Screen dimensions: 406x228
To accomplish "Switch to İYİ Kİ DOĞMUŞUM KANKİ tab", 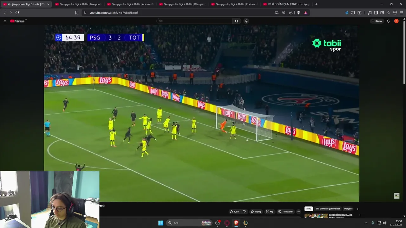I will pos(286,4).
